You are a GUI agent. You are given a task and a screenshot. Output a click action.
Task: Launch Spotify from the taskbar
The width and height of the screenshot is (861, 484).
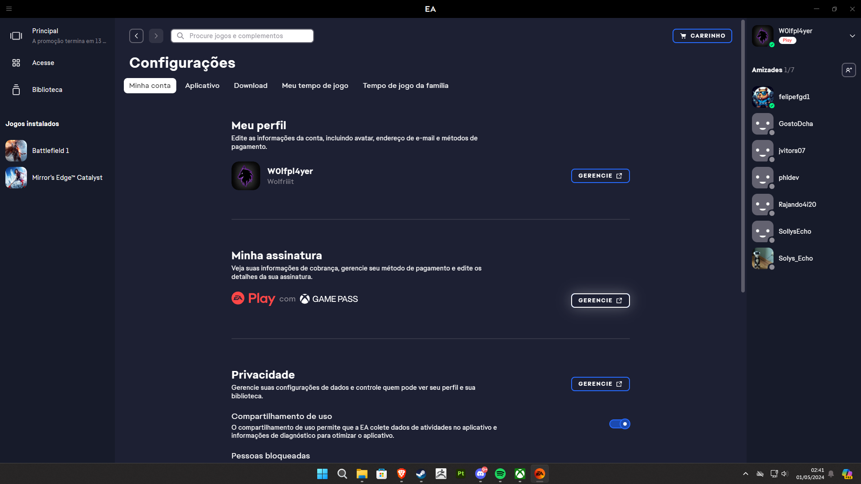coord(500,474)
